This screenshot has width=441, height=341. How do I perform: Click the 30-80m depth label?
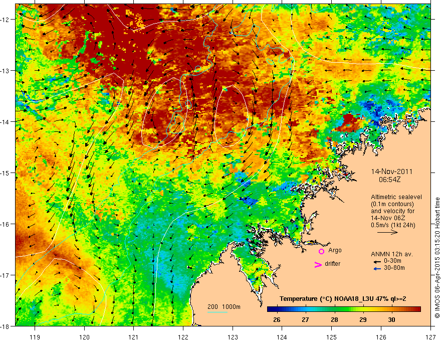tap(394, 268)
